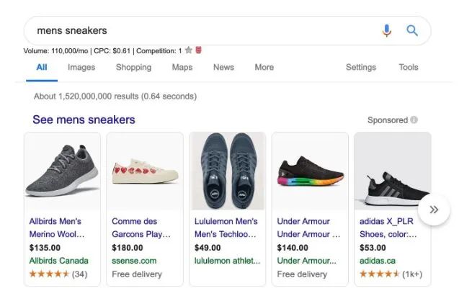Open the Maps results tab
The height and width of the screenshot is (301, 472).
pyautogui.click(x=182, y=68)
